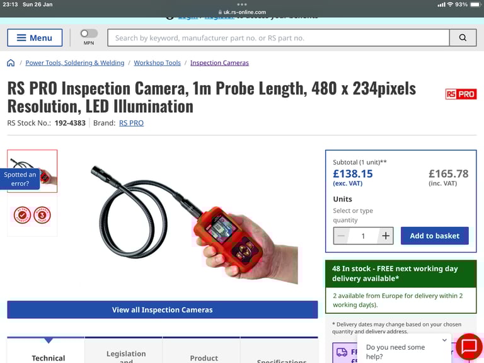Tap the Safari three-dots multitasking icon
This screenshot has width=484, height=363.
click(x=242, y=4)
